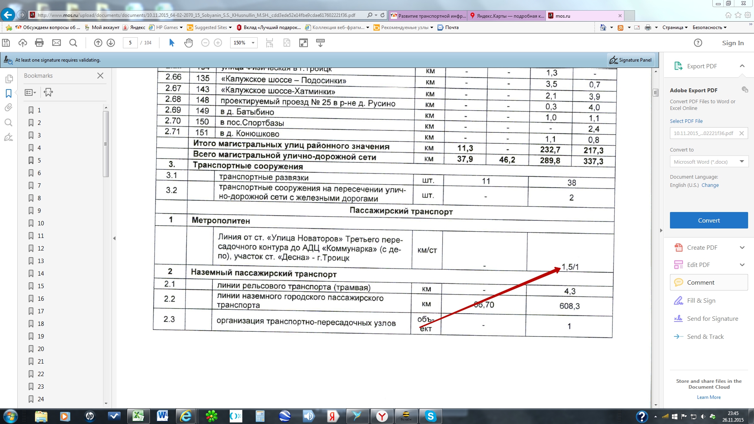The height and width of the screenshot is (424, 754).
Task: Switch to the Яндекс.Карты browser tab
Action: click(x=507, y=16)
